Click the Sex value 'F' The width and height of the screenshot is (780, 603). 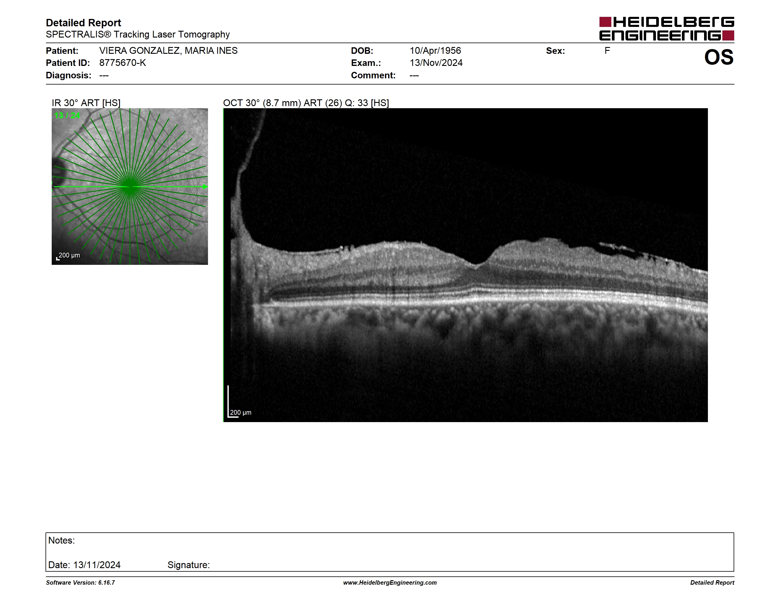click(x=607, y=51)
